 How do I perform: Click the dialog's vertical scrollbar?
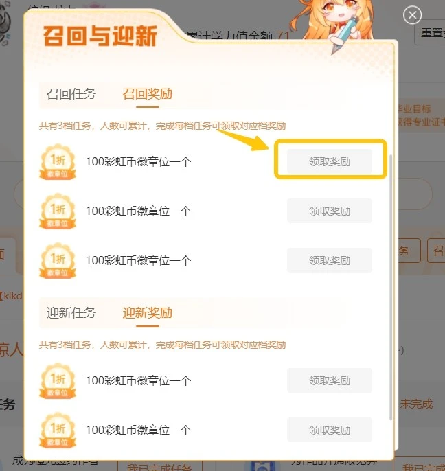[x=391, y=288]
